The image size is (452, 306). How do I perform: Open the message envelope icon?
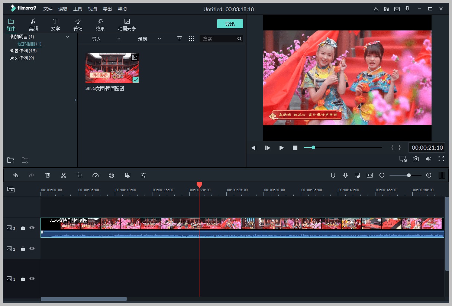397,9
